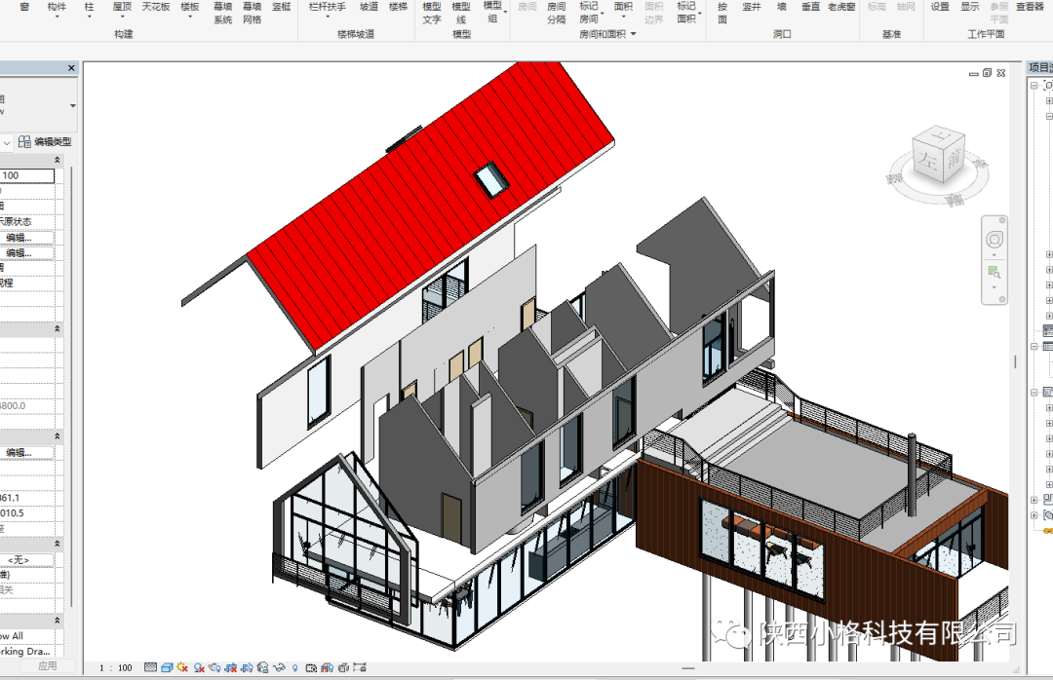The height and width of the screenshot is (680, 1053).
Task: Select the 楼梯 stair tool
Action: pyautogui.click(x=398, y=7)
